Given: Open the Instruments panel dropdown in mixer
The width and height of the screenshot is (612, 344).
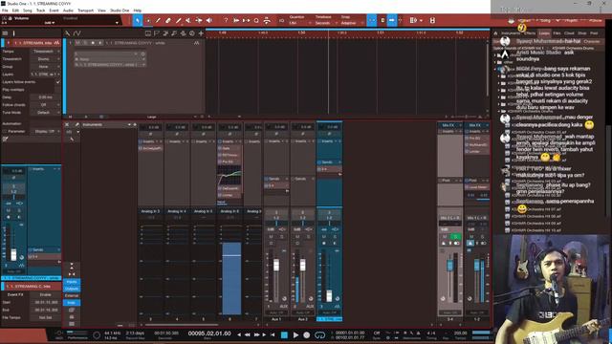Looking at the screenshot, I should [129, 124].
